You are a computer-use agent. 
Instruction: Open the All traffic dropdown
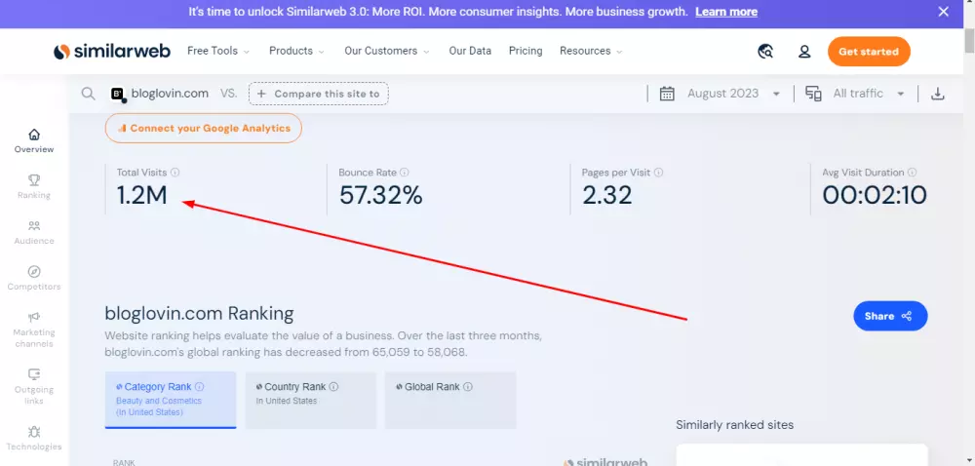(x=869, y=94)
